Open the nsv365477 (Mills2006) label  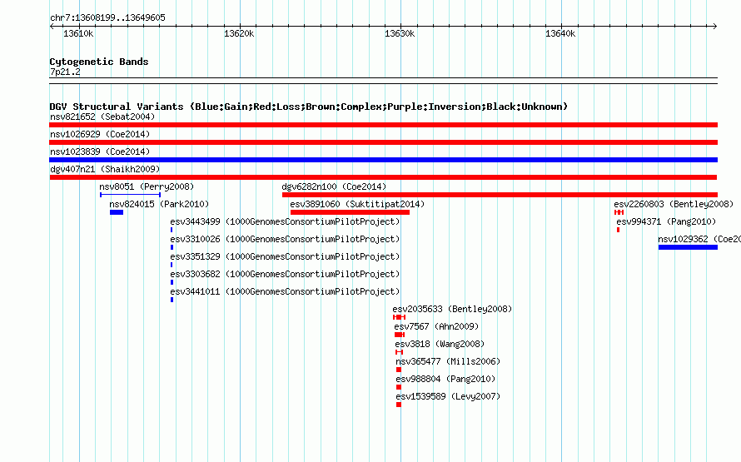(x=448, y=361)
